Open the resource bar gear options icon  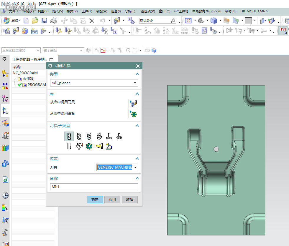4,59
